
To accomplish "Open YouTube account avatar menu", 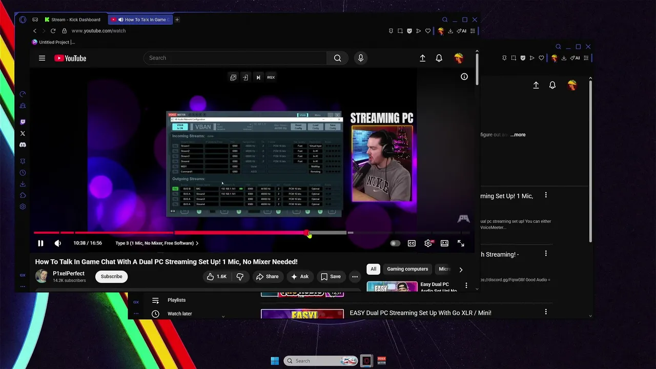I will pyautogui.click(x=459, y=58).
